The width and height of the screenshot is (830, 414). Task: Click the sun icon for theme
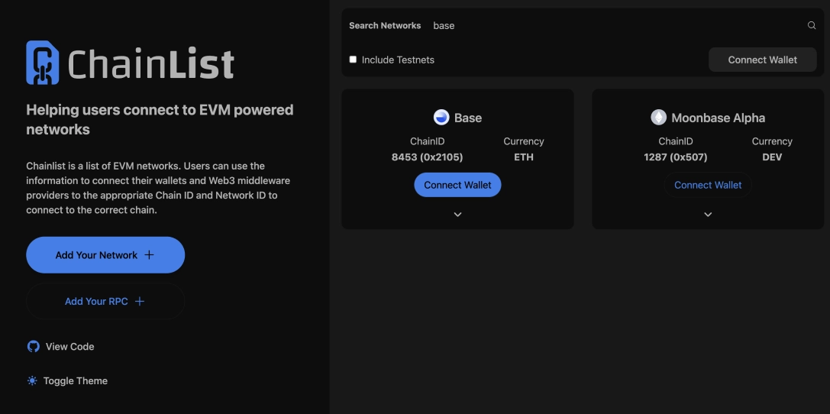point(32,381)
